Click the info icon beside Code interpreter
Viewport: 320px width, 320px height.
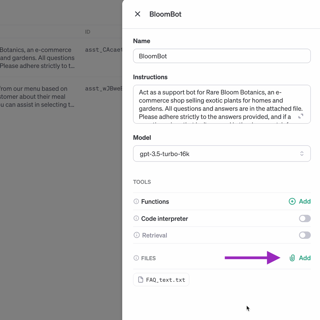pos(136,219)
